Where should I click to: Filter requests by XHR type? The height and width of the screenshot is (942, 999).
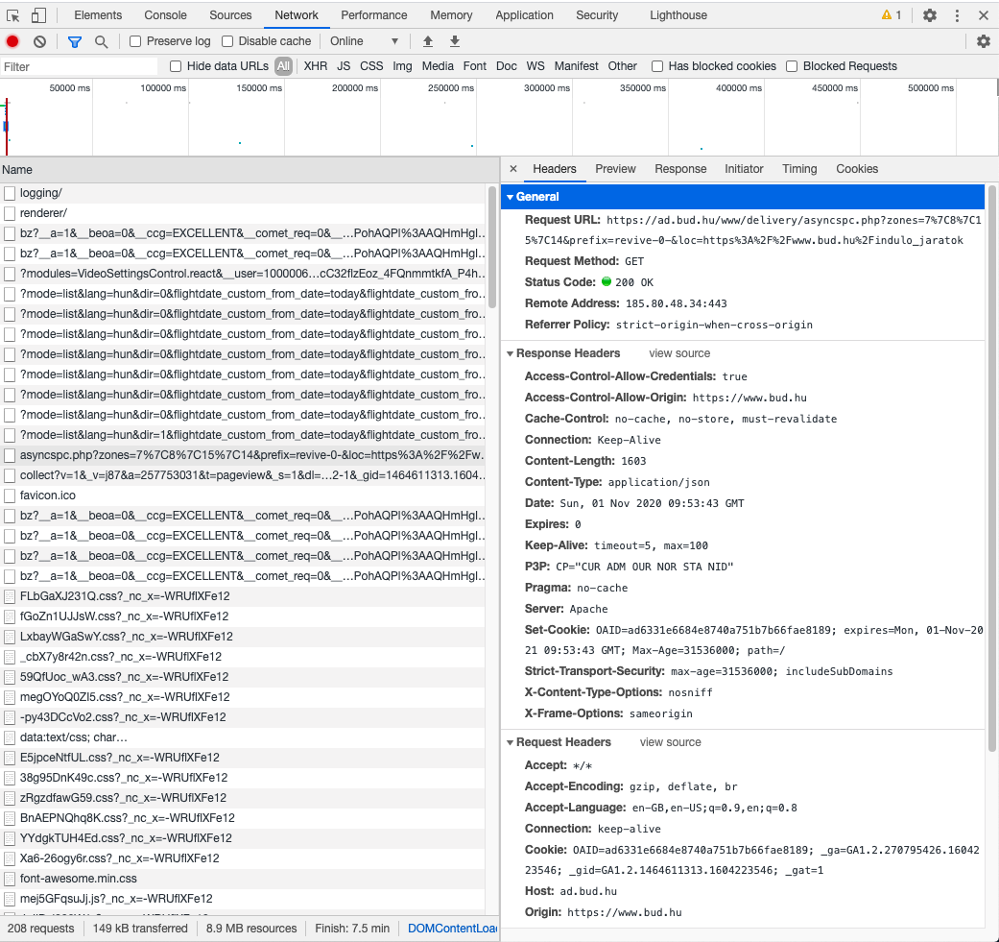[316, 66]
